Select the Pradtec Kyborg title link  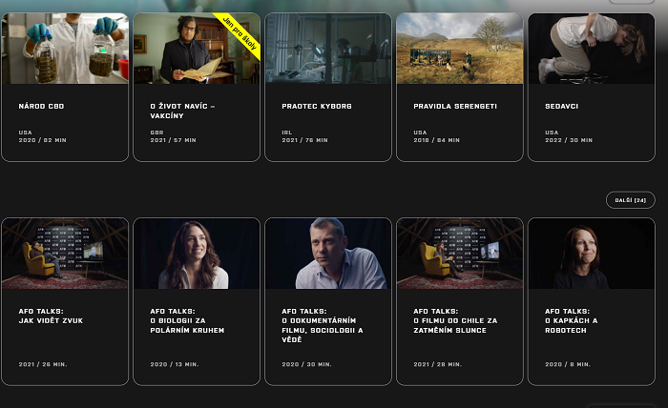(317, 107)
